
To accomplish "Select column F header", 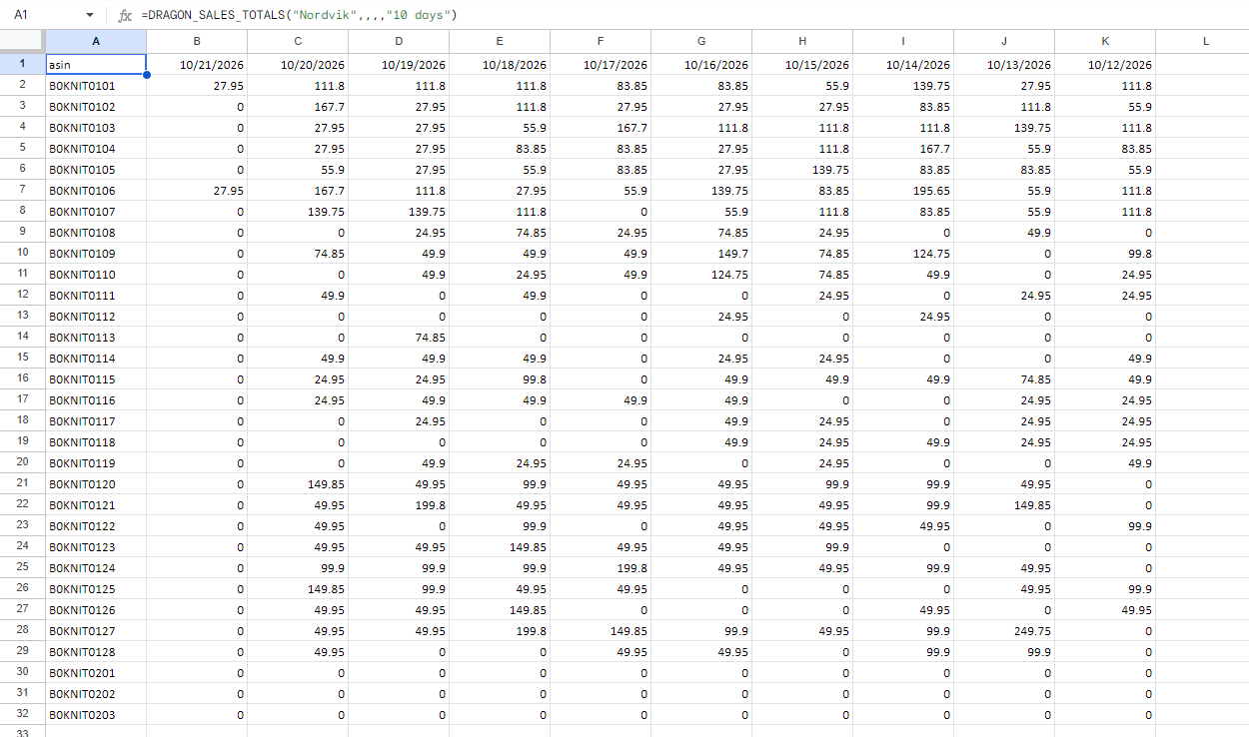I will 601,41.
